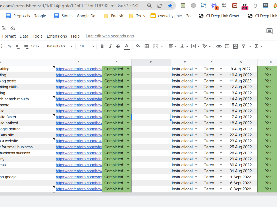Open Caren dropdown in 31 Aug row

click(221, 171)
